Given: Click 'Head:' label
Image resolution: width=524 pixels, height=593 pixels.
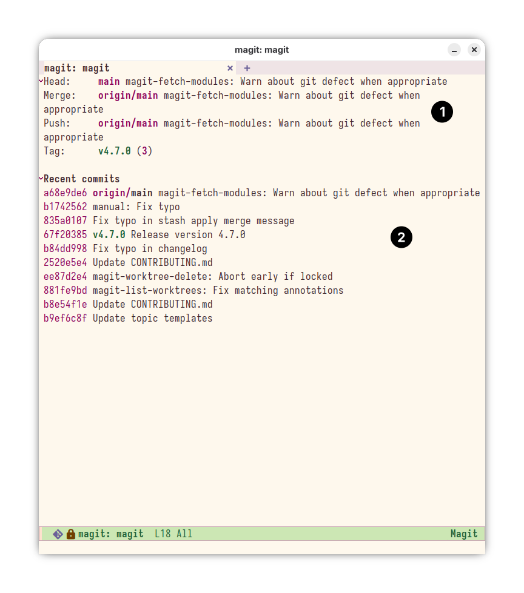Looking at the screenshot, I should pyautogui.click(x=57, y=81).
